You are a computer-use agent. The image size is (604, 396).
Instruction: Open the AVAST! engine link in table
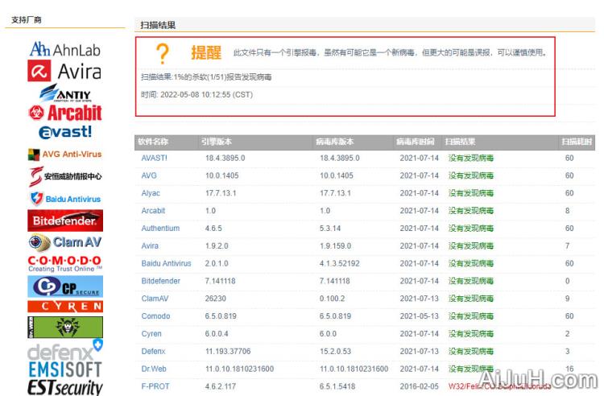[x=155, y=158]
